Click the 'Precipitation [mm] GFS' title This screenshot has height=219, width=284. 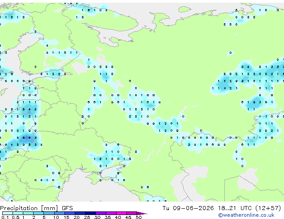36,208
